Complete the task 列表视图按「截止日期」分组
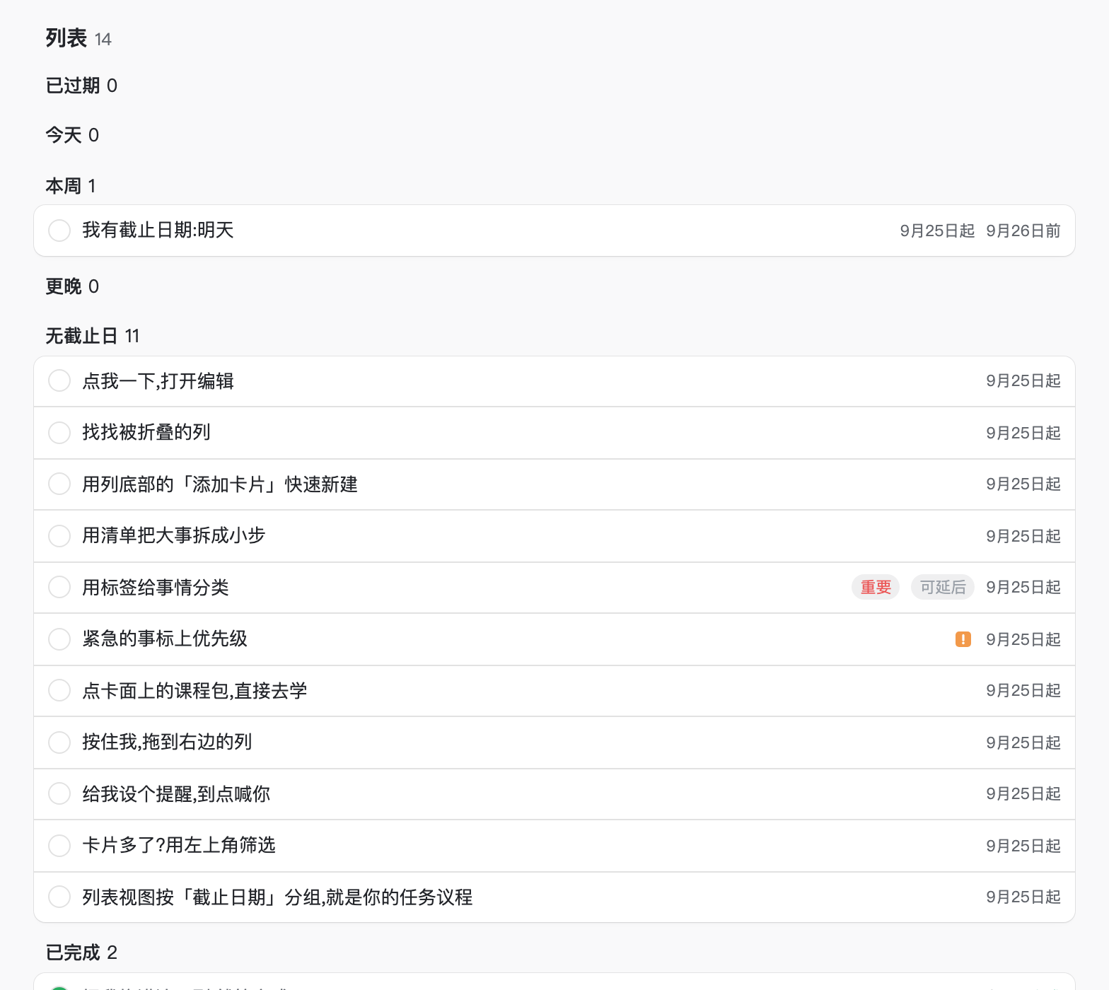 [59, 897]
